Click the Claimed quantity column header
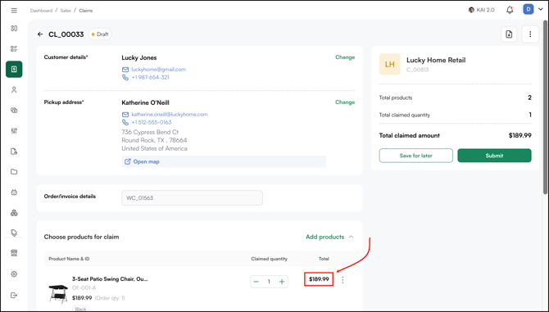This screenshot has width=549, height=312. 270,259
